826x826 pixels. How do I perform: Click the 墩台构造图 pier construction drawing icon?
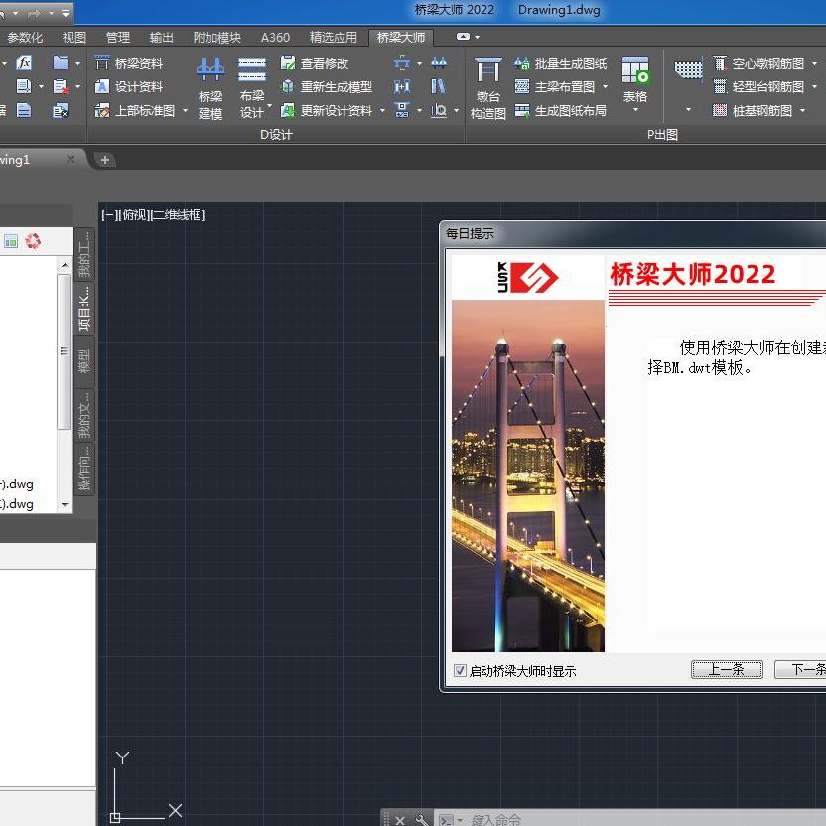point(487,89)
